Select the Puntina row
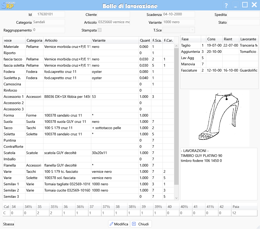Screen dimensions: 260x229 point(88,140)
